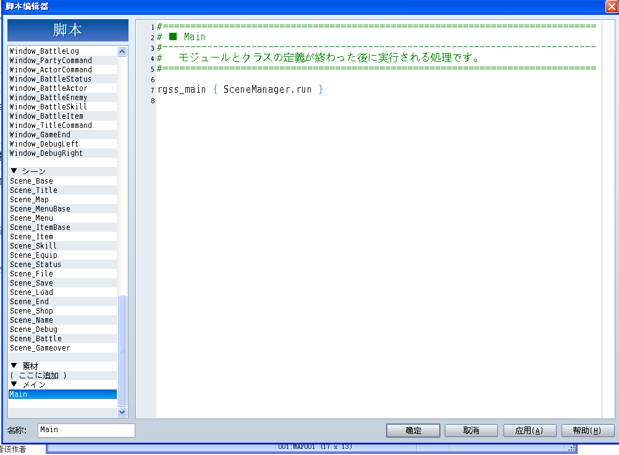Screen dimensions: 619x455
Task: Select the ▼ 素材 section header row
Action: [62, 366]
